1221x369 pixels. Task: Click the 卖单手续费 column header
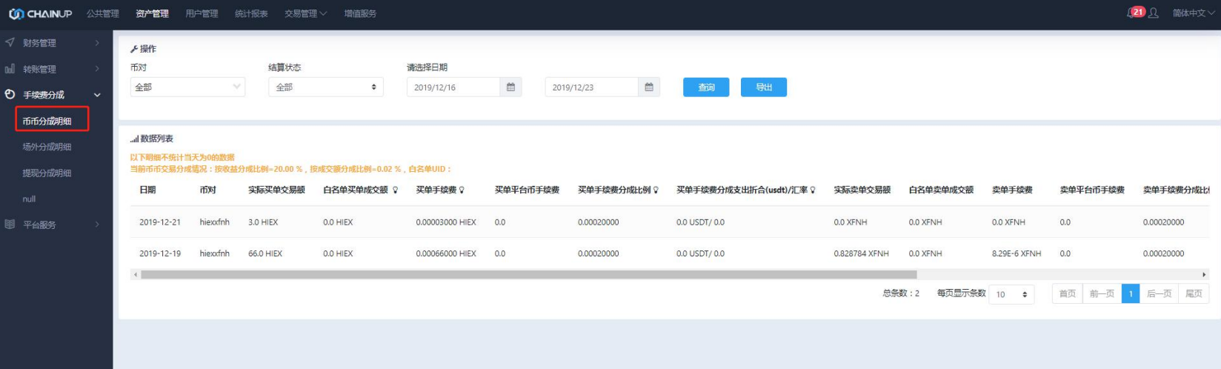pyautogui.click(x=1012, y=190)
